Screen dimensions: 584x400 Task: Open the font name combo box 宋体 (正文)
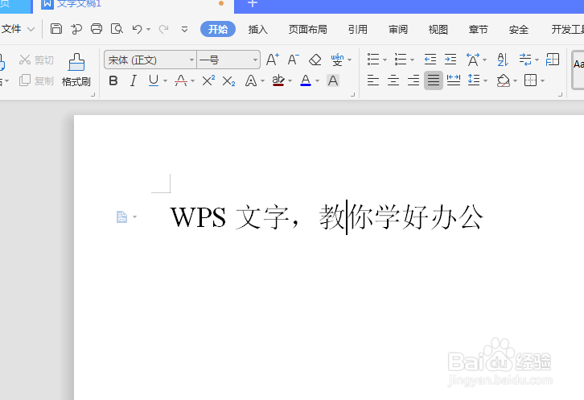pyautogui.click(x=150, y=60)
